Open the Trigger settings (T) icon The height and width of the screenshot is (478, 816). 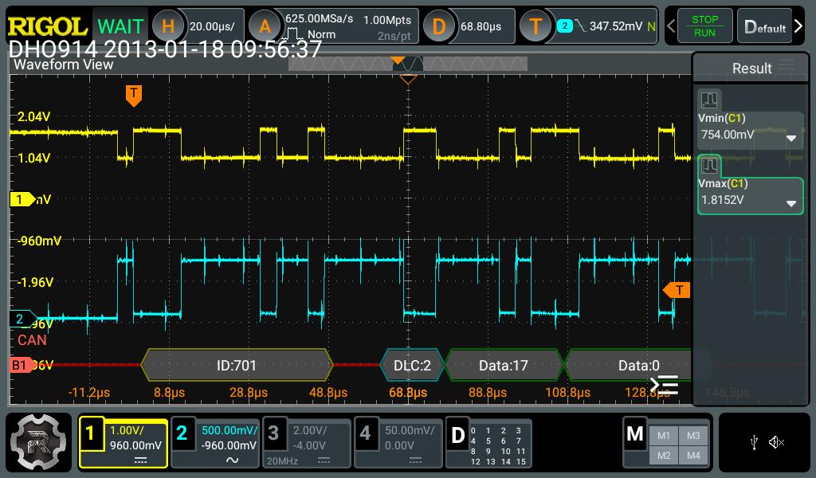pos(535,26)
